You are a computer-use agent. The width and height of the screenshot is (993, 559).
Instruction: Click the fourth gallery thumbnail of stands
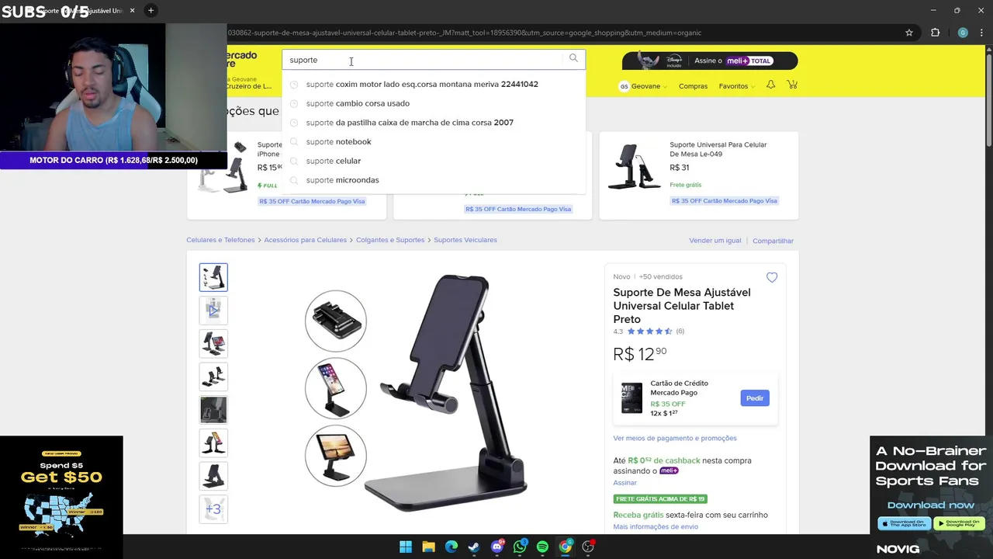pyautogui.click(x=213, y=377)
